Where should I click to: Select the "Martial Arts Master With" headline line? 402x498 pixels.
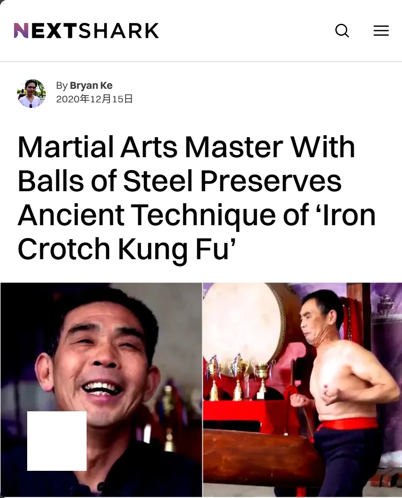point(186,147)
